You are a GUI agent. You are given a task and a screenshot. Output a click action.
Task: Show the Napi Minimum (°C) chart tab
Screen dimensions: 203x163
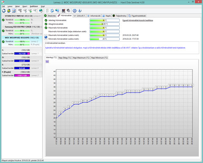coord(99,58)
